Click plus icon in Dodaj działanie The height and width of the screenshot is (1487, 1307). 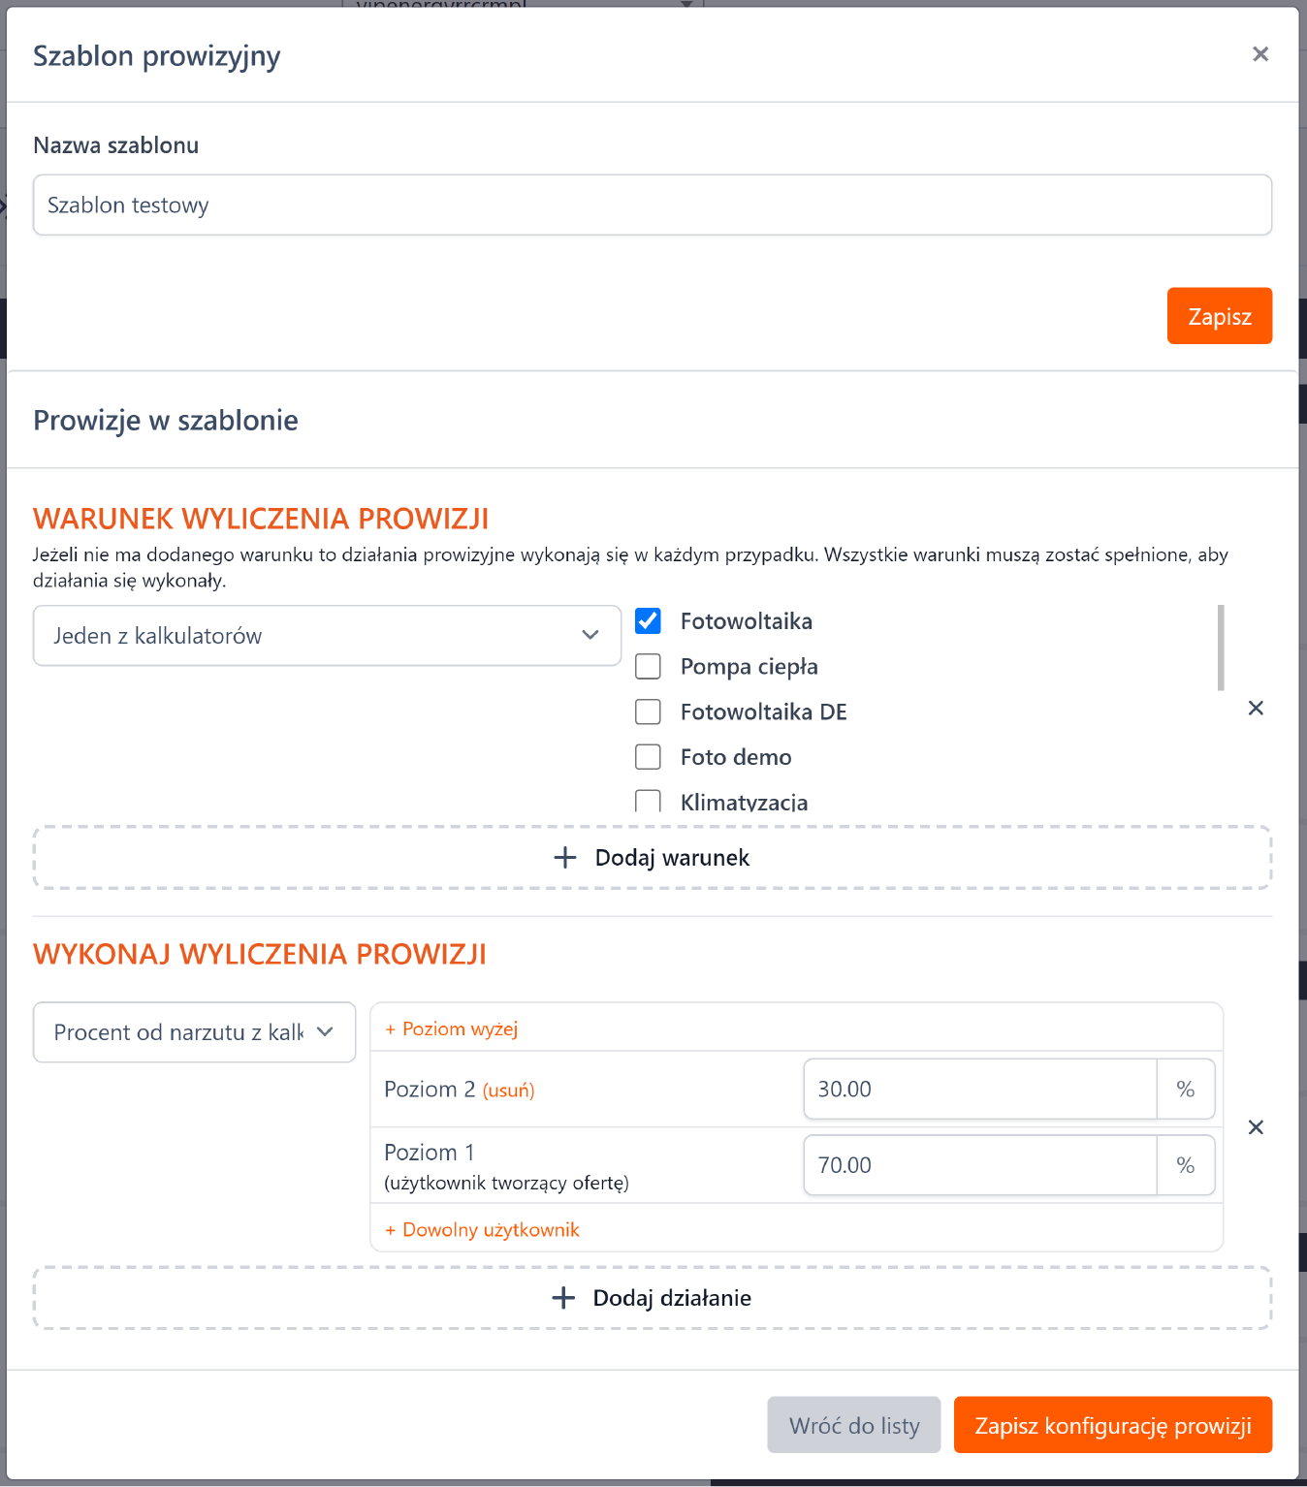pyautogui.click(x=563, y=1298)
